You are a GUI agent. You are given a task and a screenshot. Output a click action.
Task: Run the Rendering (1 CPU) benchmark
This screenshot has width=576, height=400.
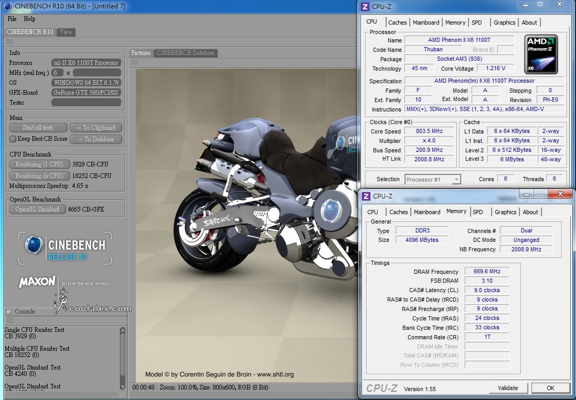coord(39,164)
